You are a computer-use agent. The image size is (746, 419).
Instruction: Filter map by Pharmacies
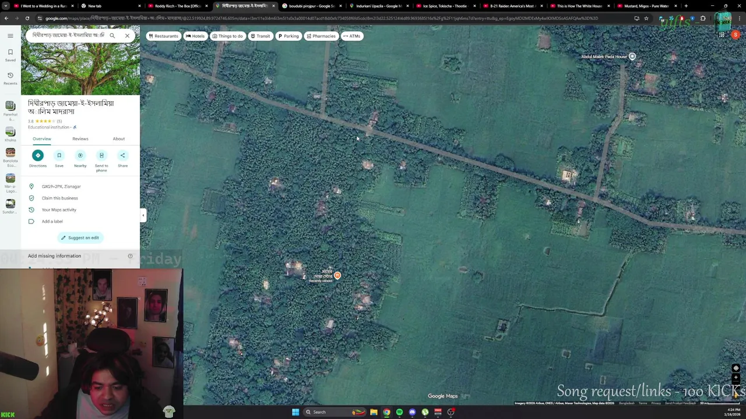click(x=321, y=36)
